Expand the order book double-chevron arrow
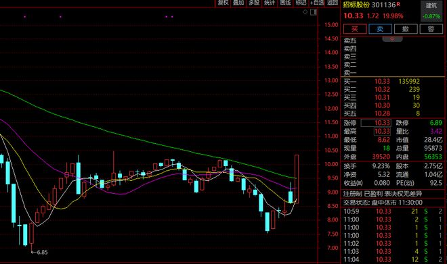This screenshot has height=264, width=447. [392, 39]
